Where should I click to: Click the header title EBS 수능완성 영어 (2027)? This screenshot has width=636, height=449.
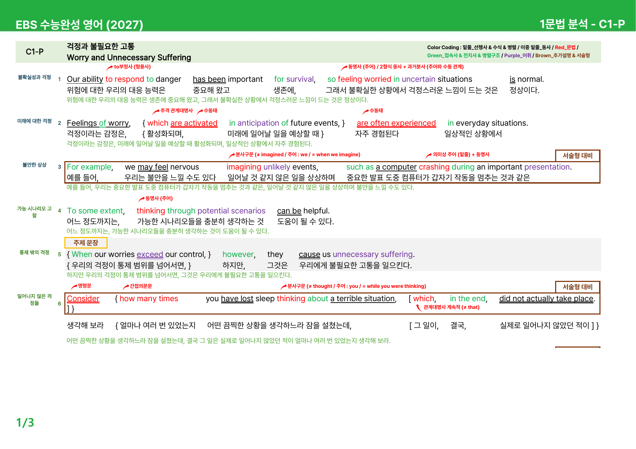click(x=79, y=25)
